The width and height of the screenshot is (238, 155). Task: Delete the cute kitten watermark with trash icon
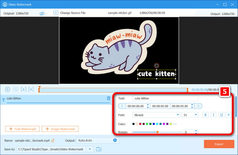pyautogui.click(x=108, y=98)
